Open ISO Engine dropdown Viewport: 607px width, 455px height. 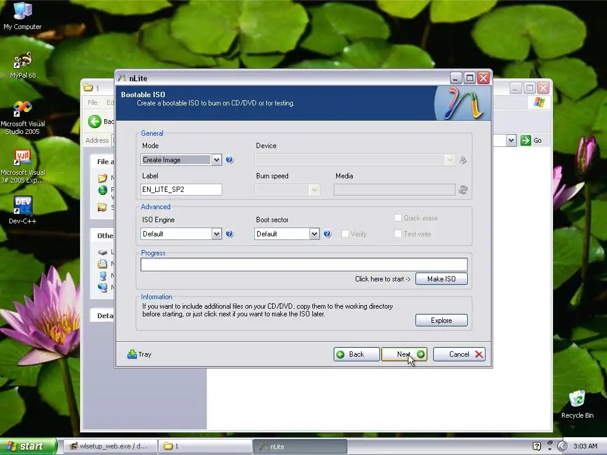tap(181, 233)
